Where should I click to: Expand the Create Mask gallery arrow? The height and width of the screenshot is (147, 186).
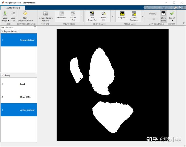(x=82, y=16)
